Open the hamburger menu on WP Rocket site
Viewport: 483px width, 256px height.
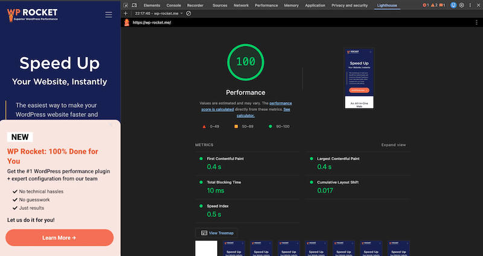pos(109,14)
